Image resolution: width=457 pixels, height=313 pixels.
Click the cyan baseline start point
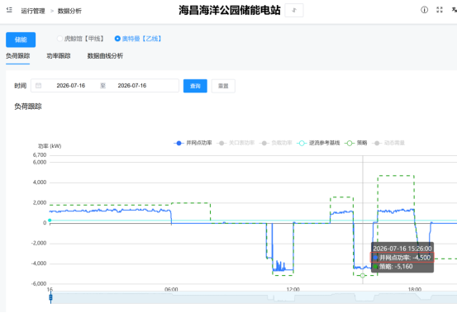pos(50,221)
